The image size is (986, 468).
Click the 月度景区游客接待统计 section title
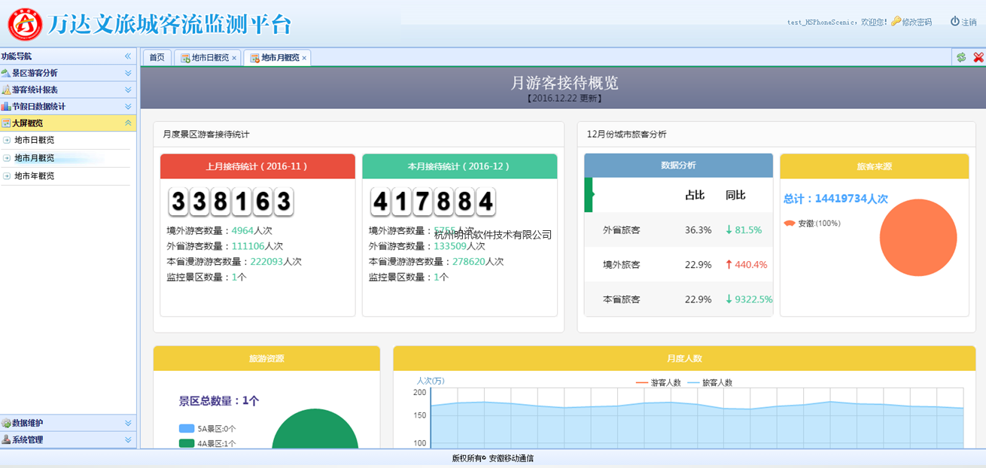pos(206,135)
